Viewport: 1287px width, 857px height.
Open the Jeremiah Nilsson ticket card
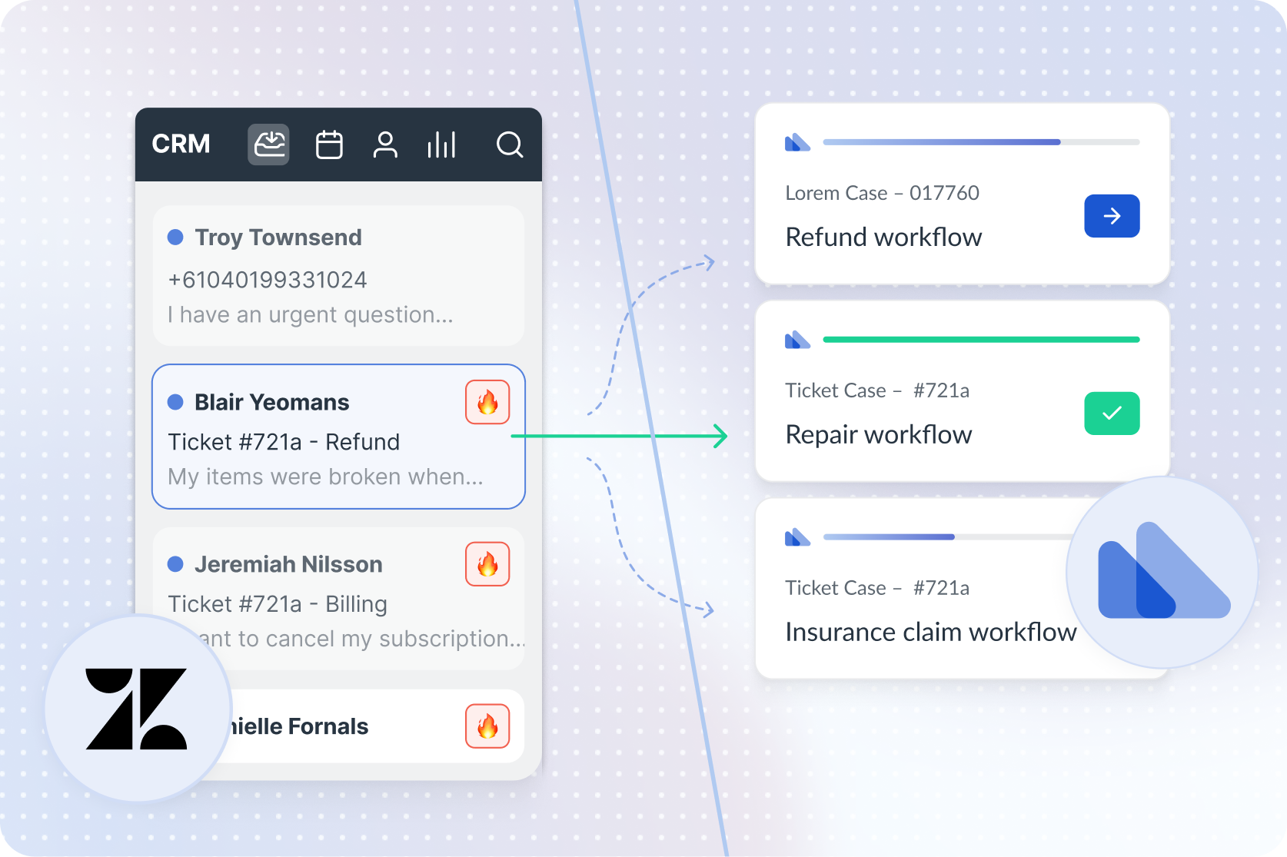tap(338, 599)
